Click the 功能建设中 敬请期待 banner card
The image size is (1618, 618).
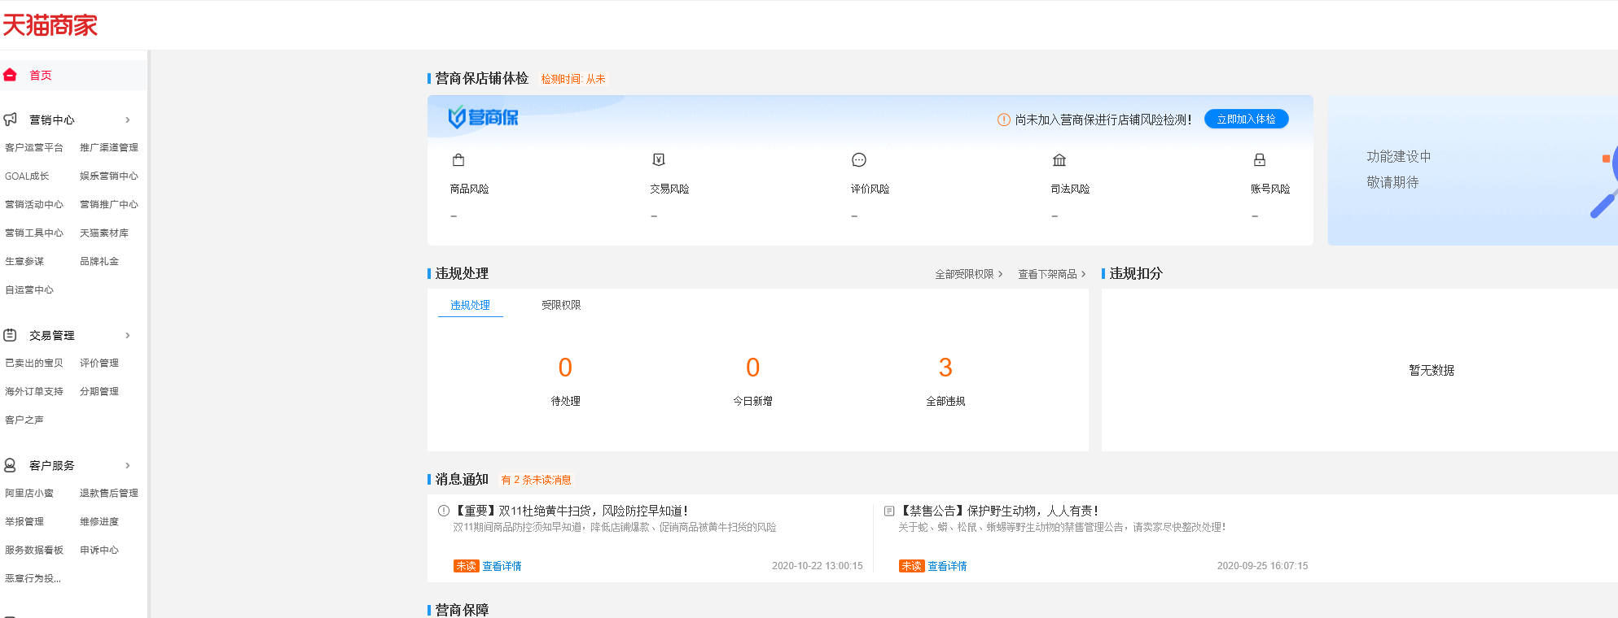1472,170
